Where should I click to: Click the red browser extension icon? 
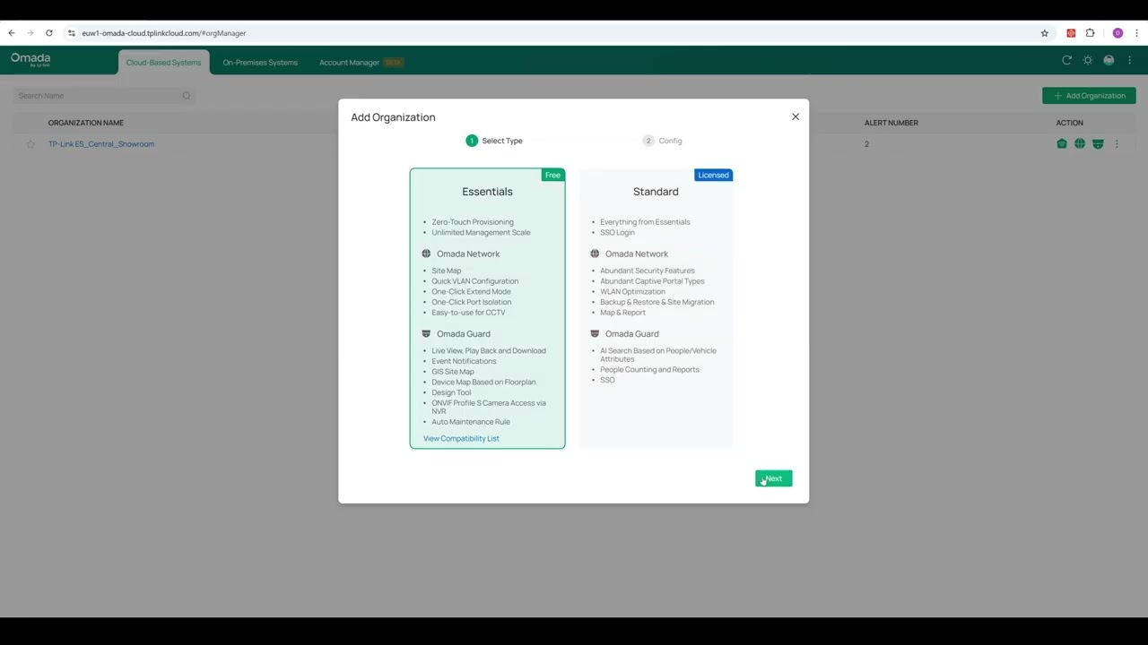[x=1071, y=33]
